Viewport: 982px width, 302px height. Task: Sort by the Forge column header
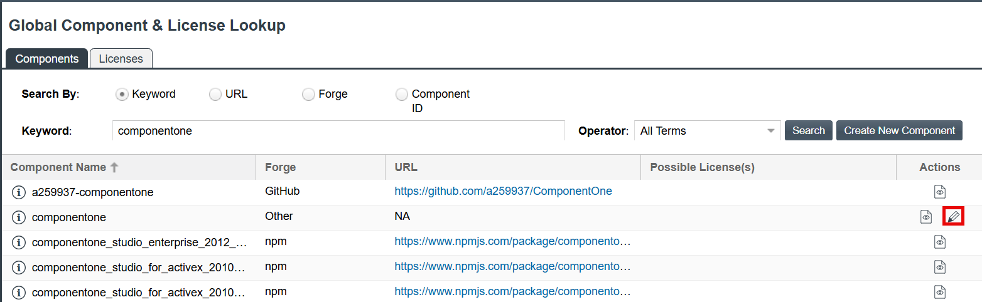pos(280,167)
